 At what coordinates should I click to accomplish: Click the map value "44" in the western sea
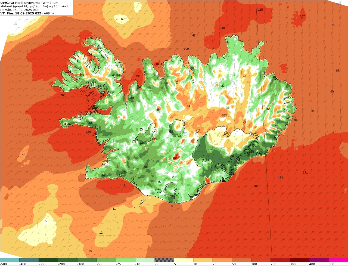24,154
